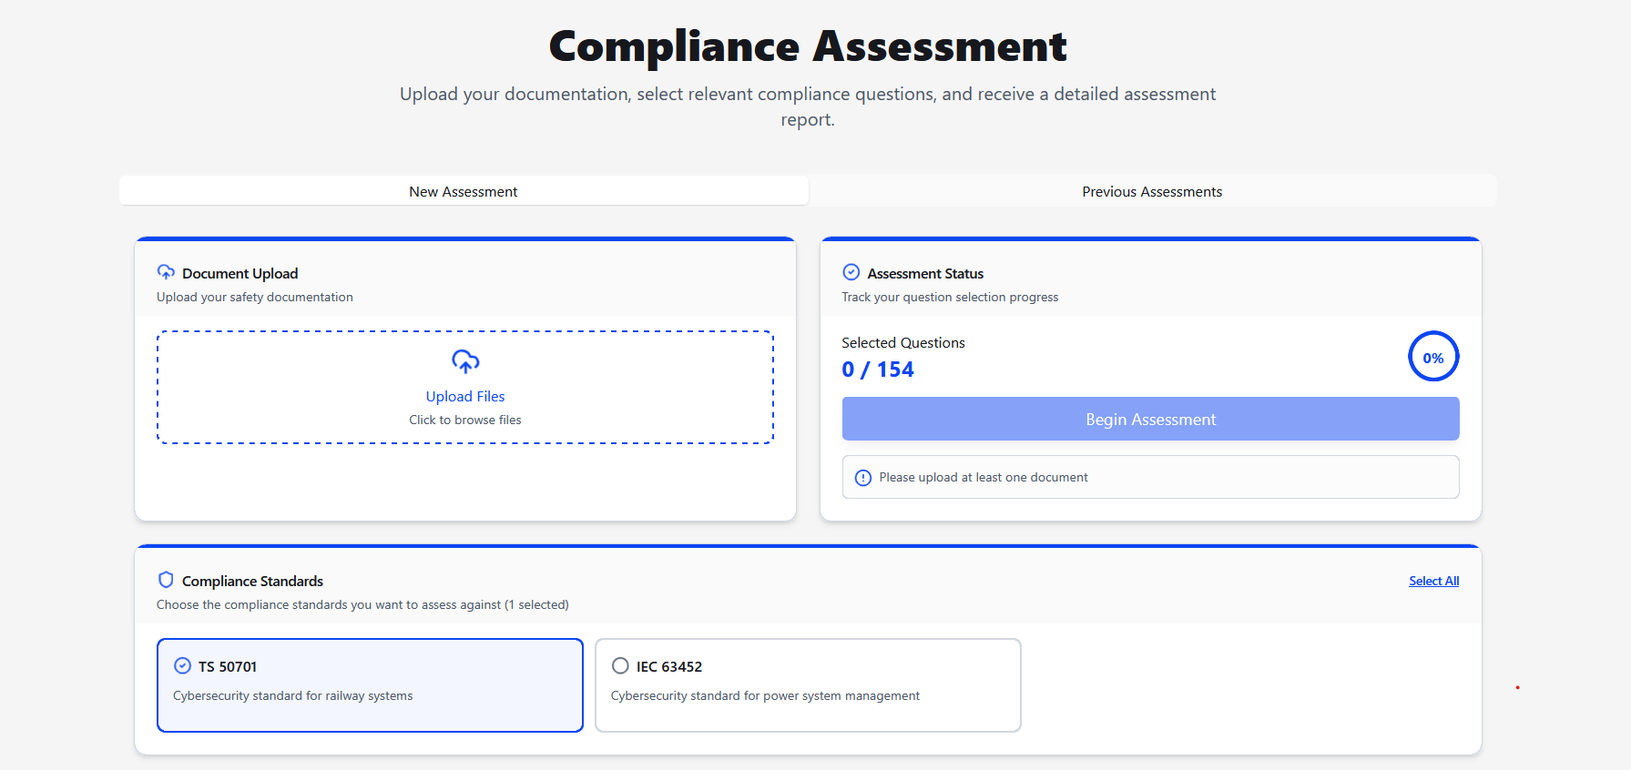Click the cloud upload arrow icon in dropzone
The image size is (1631, 770).
coord(465,361)
